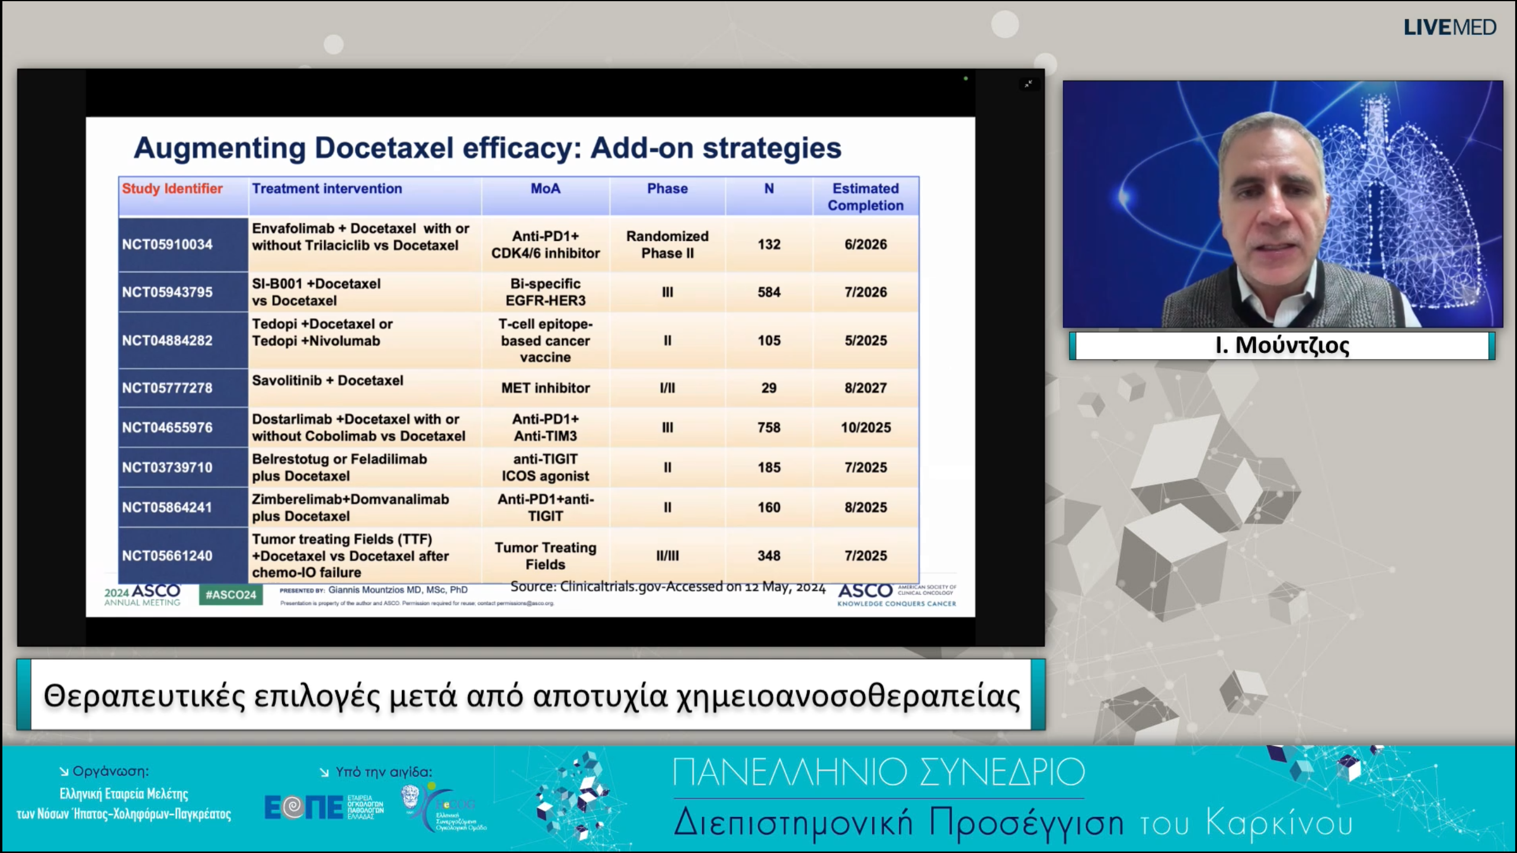Click the Clinicaltrials.gov source citation text

click(668, 586)
